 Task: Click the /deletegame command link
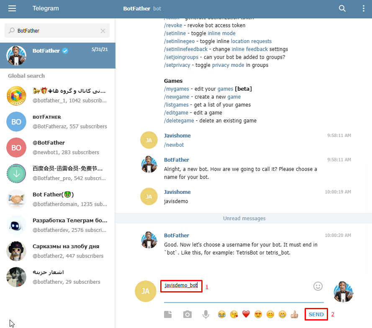point(179,121)
